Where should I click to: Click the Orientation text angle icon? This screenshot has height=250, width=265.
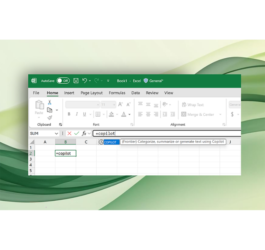point(165,104)
